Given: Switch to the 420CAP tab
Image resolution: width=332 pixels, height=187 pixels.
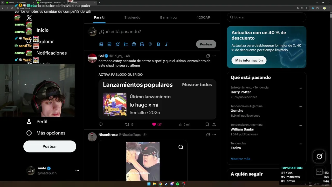Looking at the screenshot, I should [x=203, y=17].
